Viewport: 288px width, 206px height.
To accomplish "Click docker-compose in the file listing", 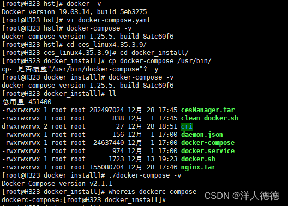I will 208,143.
